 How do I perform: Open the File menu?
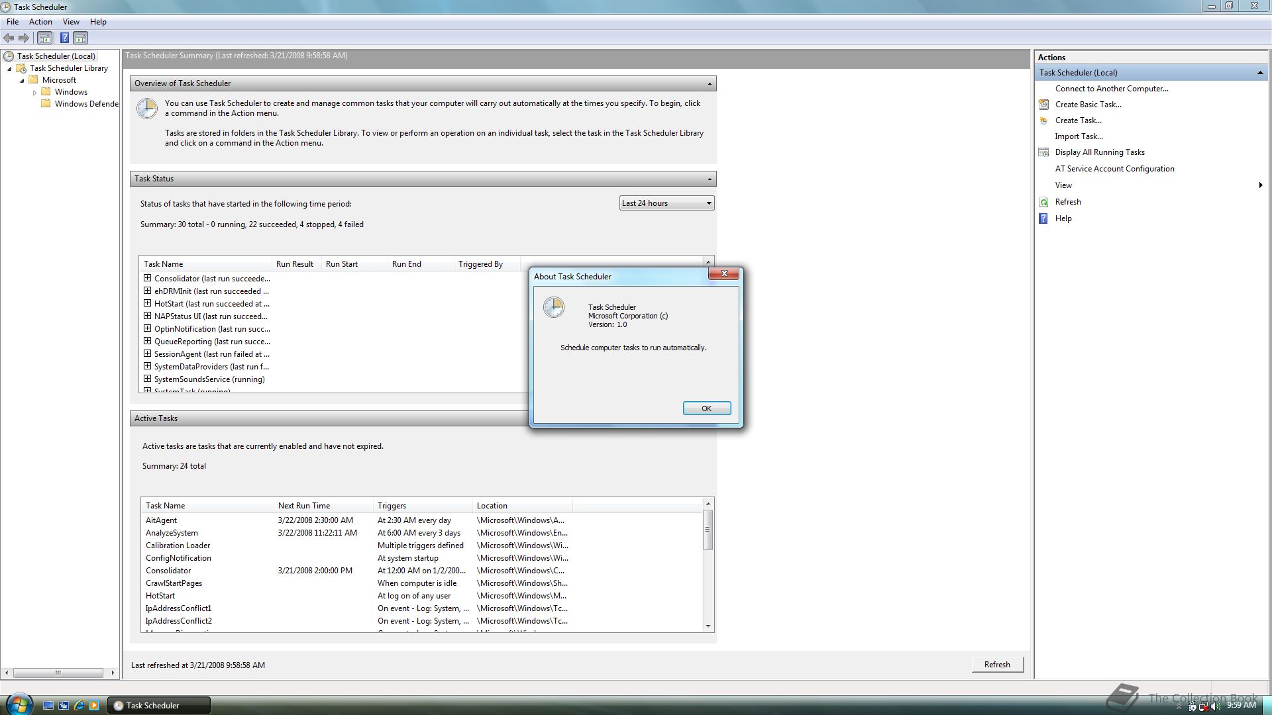pos(13,22)
